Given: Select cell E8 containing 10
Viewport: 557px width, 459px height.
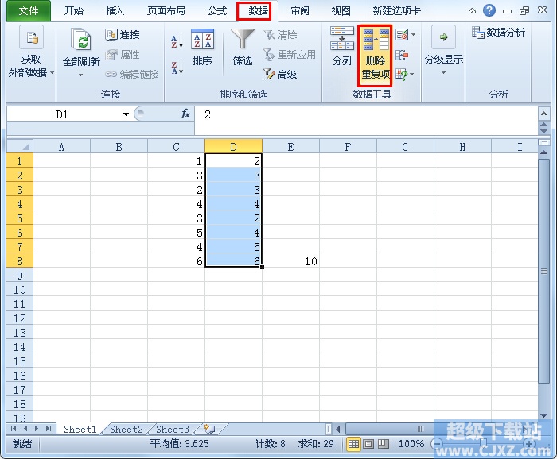Looking at the screenshot, I should tap(290, 261).
